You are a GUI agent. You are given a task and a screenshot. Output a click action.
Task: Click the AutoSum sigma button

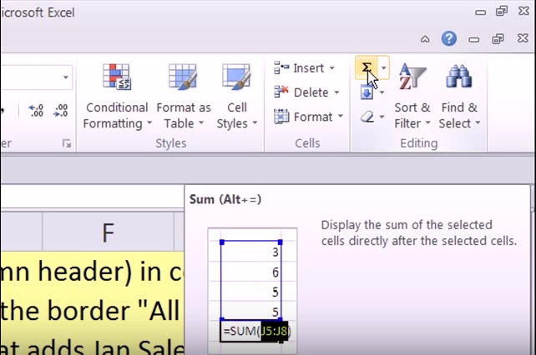pyautogui.click(x=367, y=67)
